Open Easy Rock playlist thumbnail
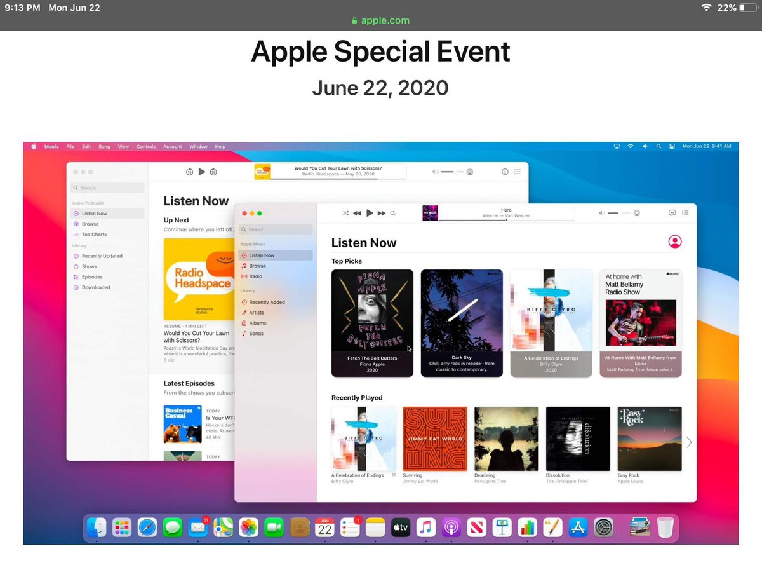The height and width of the screenshot is (572, 762). pos(650,439)
